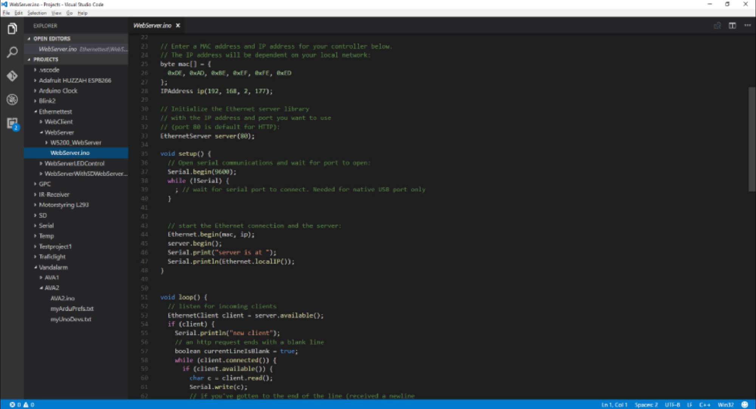Expand the Arduino Clock folder
Screen dimensions: 756x409
point(58,91)
